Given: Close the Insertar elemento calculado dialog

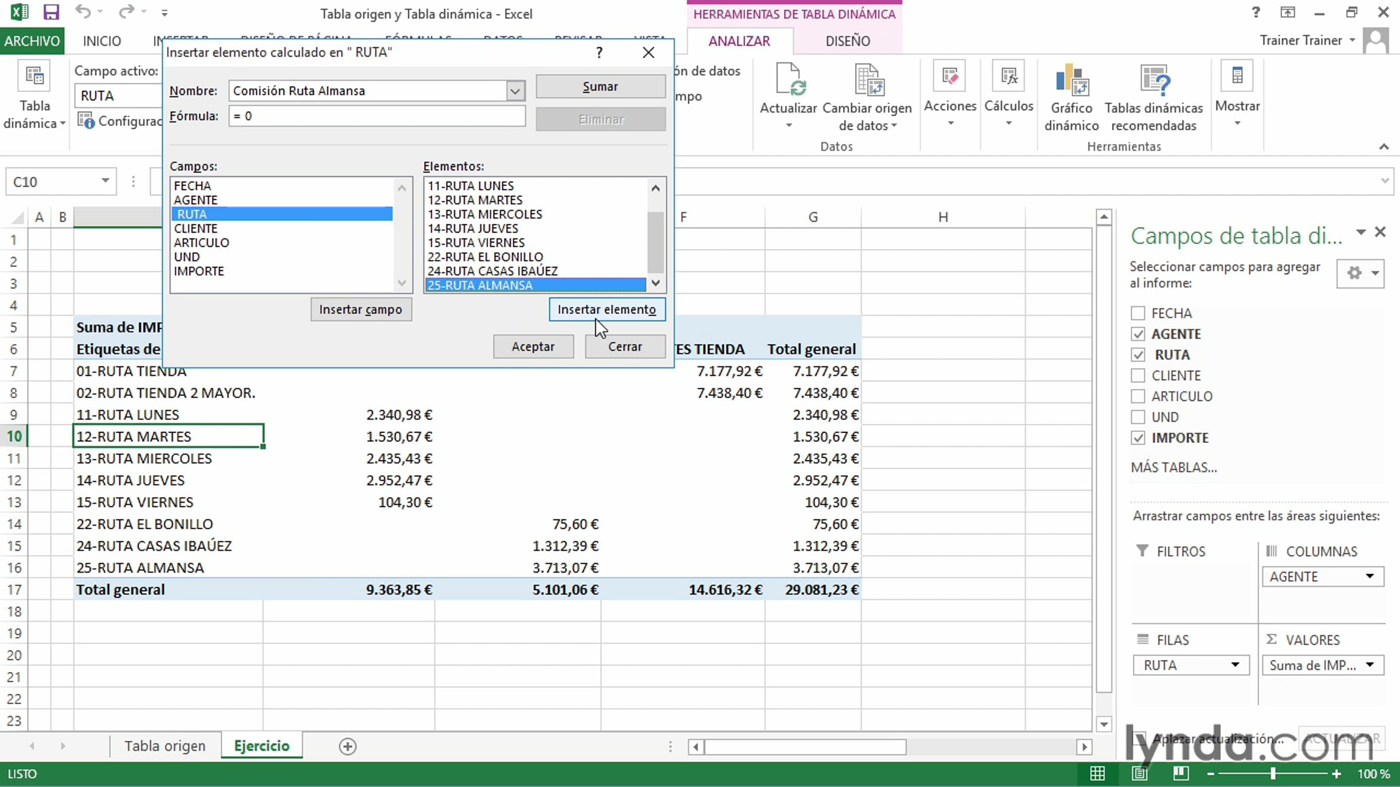Looking at the screenshot, I should (x=648, y=52).
